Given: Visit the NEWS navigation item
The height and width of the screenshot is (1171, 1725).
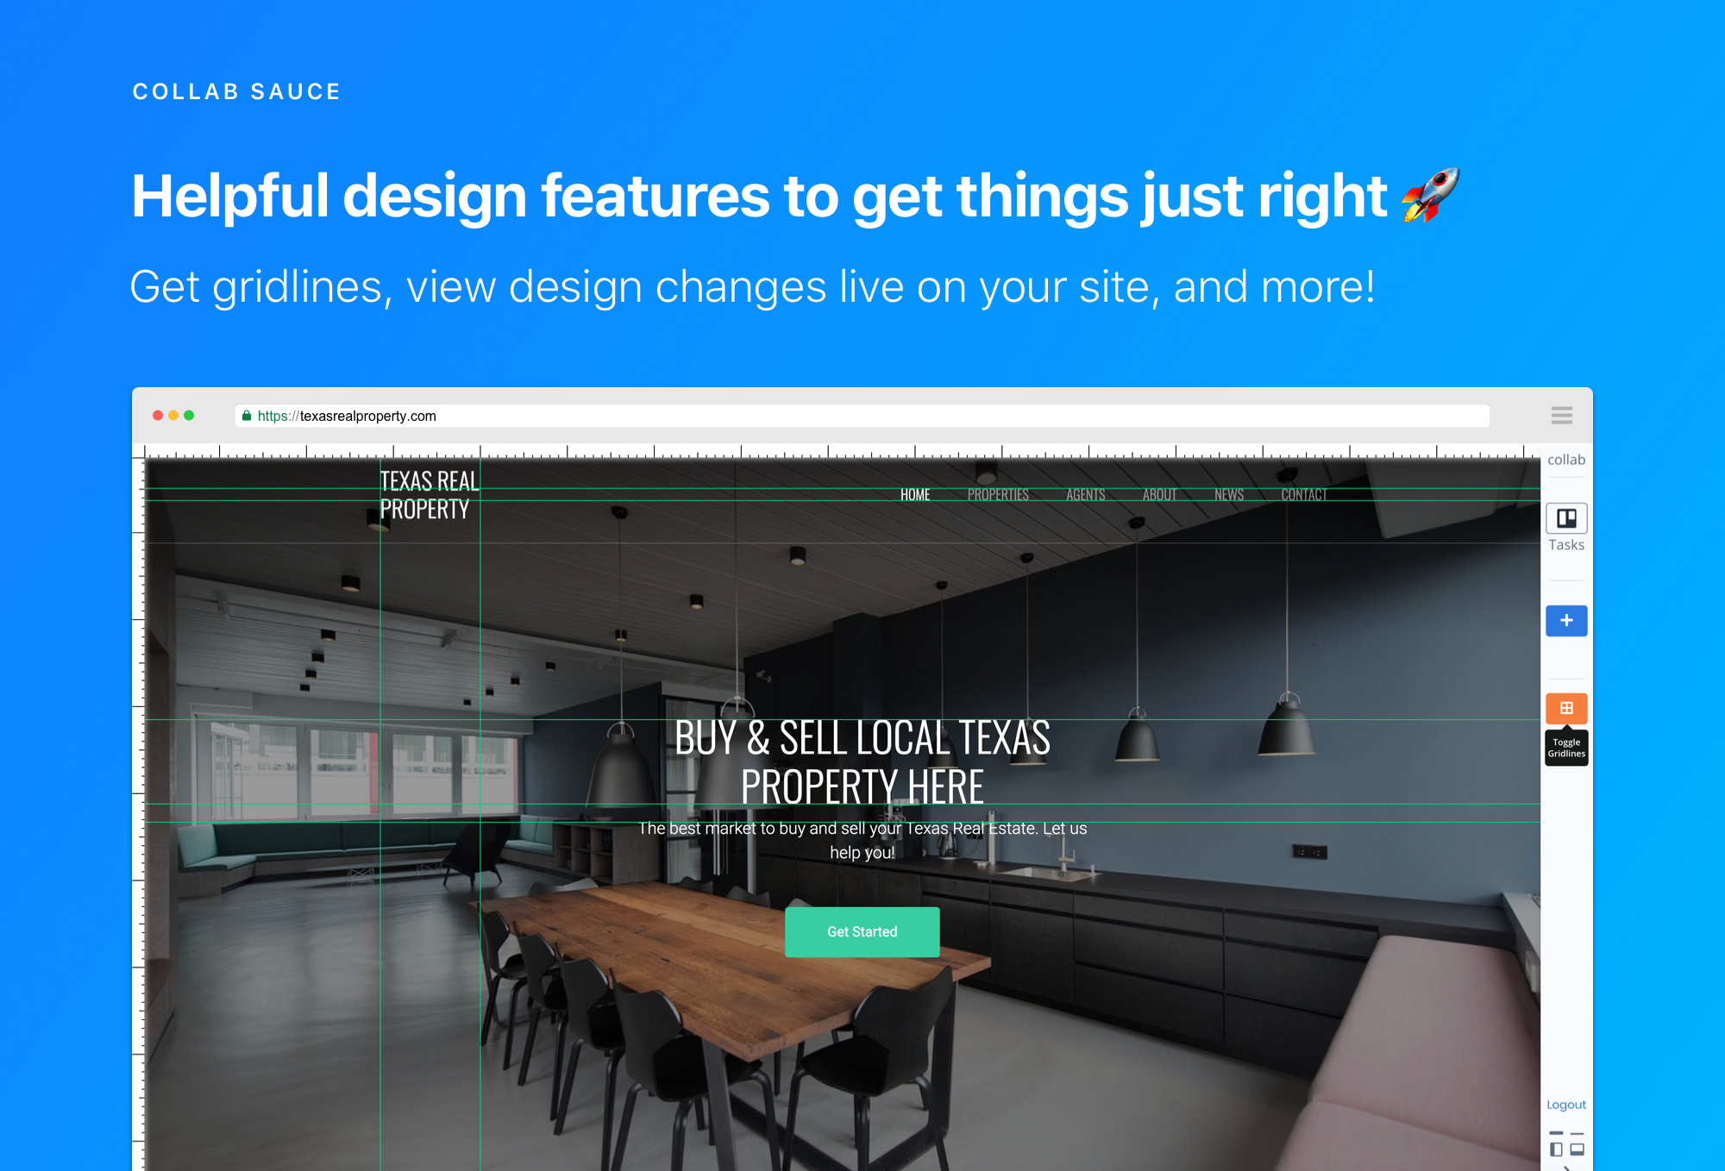Looking at the screenshot, I should (x=1229, y=495).
